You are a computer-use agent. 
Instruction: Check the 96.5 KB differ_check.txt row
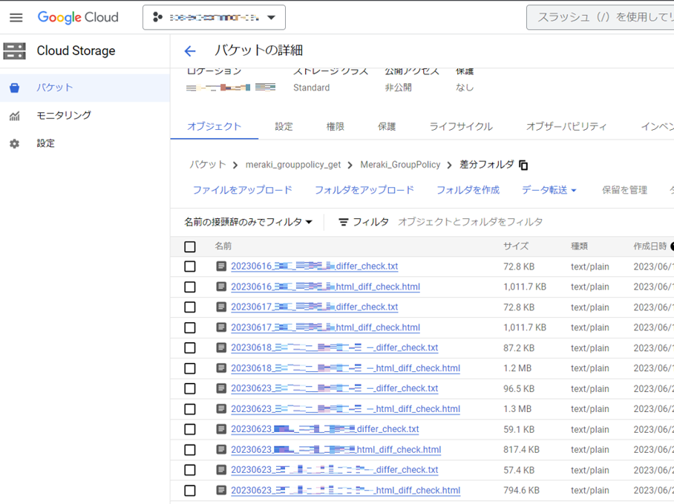point(189,389)
